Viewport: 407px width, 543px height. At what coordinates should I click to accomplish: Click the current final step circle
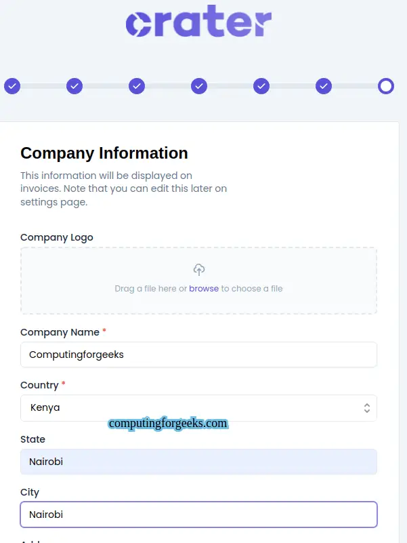point(386,86)
